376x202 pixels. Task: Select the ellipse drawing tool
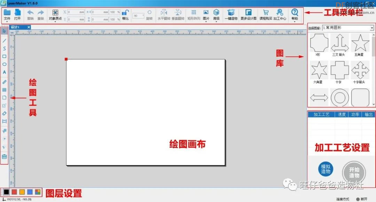(4, 65)
